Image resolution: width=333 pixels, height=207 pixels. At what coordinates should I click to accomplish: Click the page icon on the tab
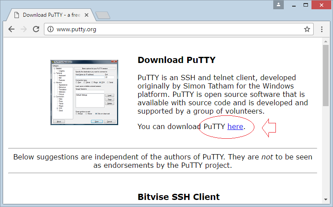(x=17, y=15)
